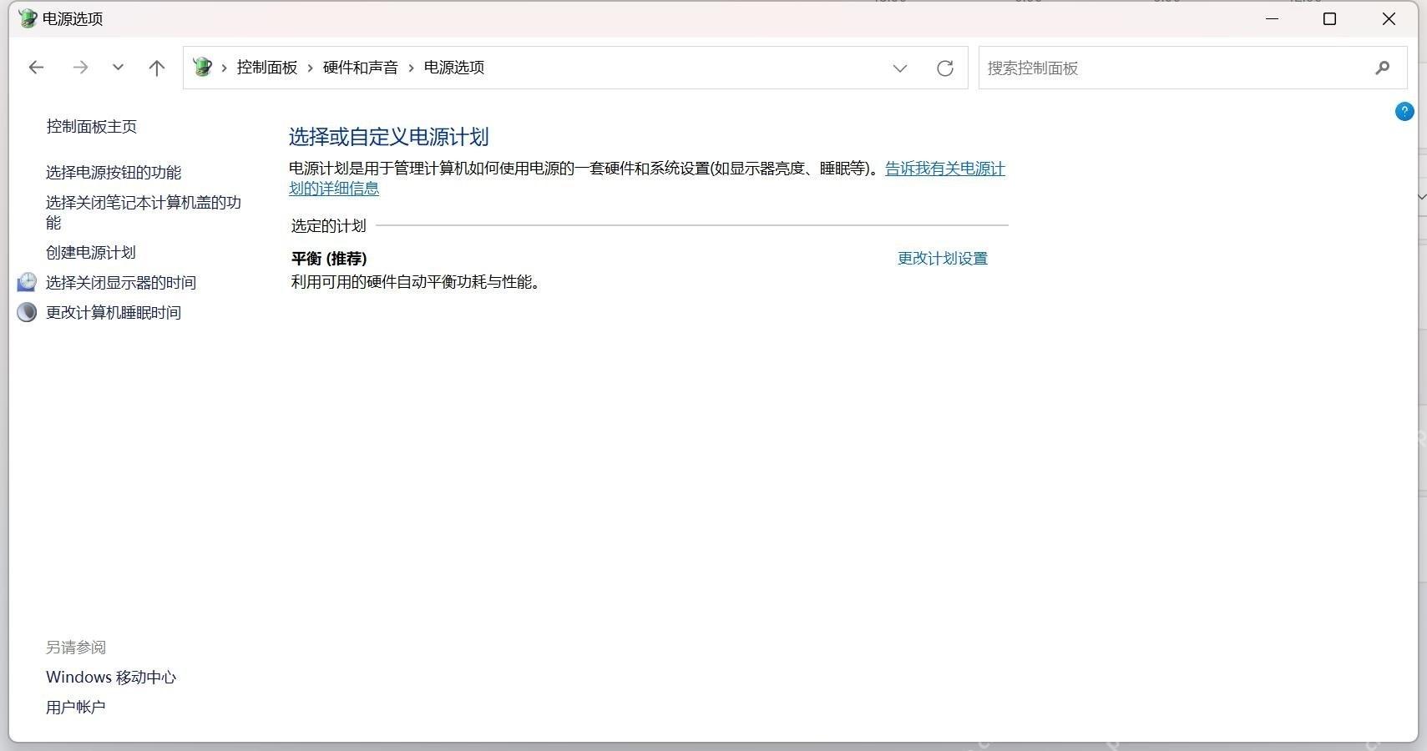The width and height of the screenshot is (1427, 751).
Task: Open Windows 移动中心 link
Action: tap(111, 678)
